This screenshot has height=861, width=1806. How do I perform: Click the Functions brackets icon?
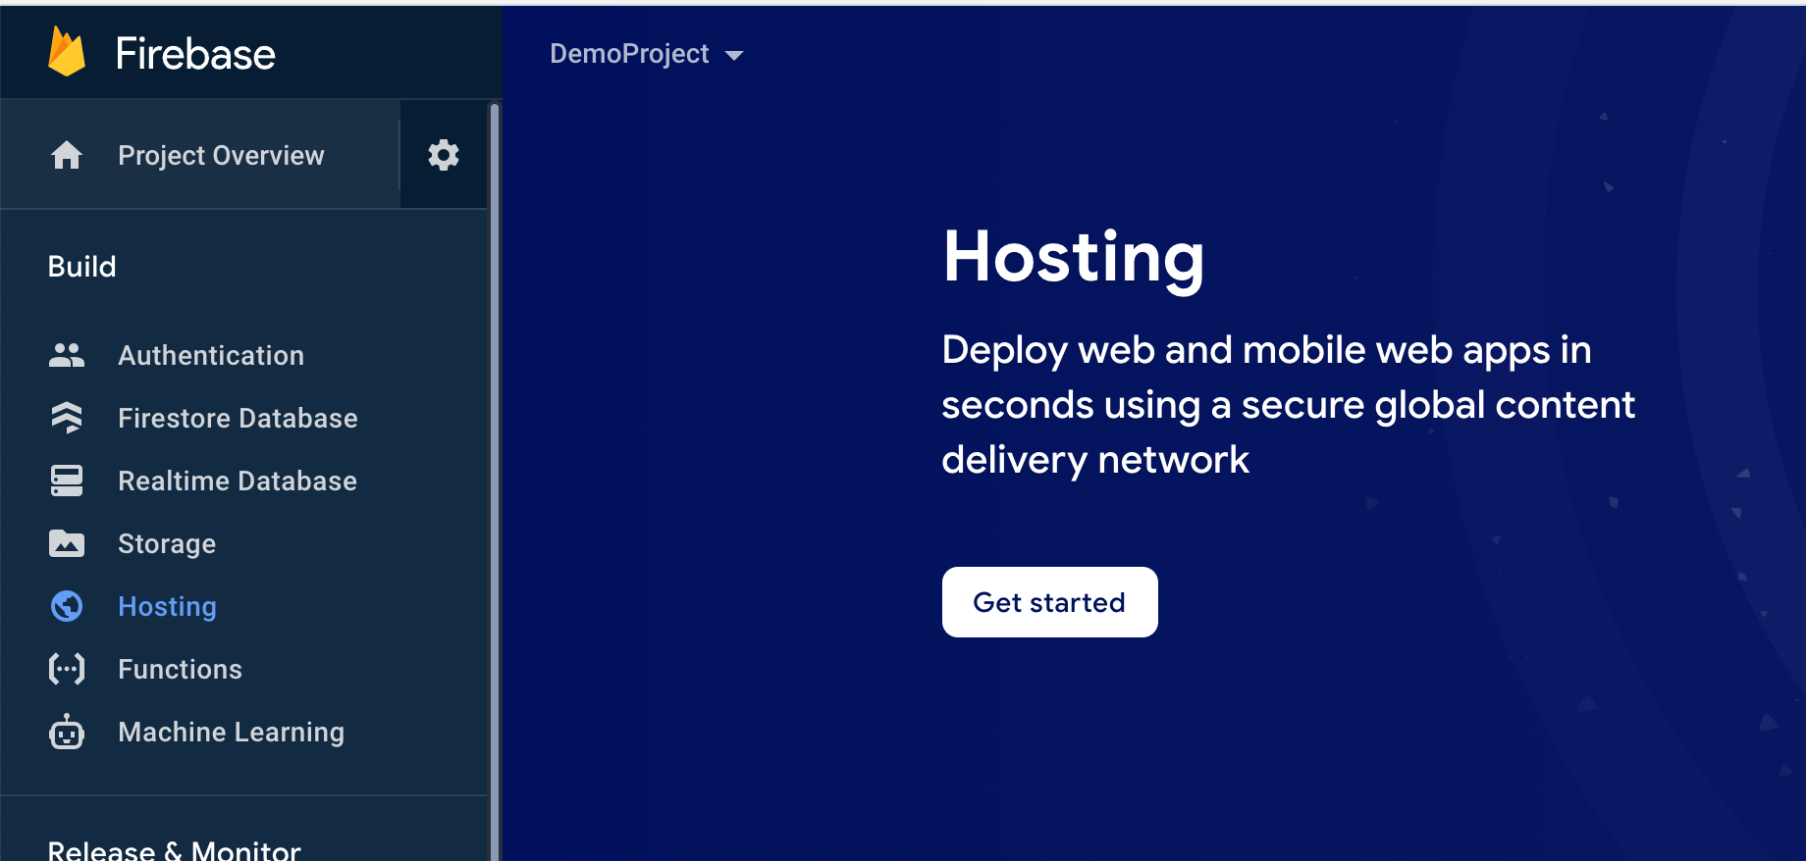coord(67,669)
